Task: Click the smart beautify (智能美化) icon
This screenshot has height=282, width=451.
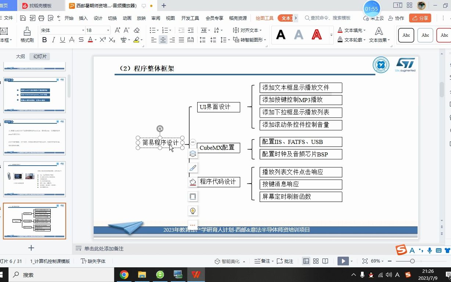Action: tap(228, 261)
